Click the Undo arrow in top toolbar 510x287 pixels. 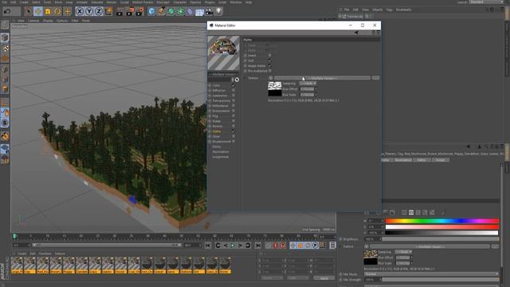click(7, 12)
